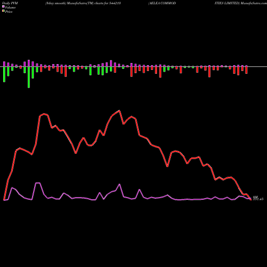The image size is (267, 267).
Task: Click the '(3day smooth) MunafaSutra(TM) charts for 544213' text
Action: tap(83, 3)
